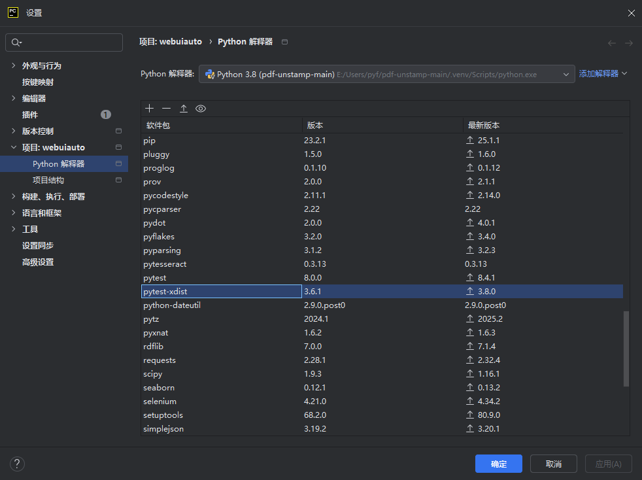Click the 应用(A) button
The width and height of the screenshot is (642, 480).
608,464
